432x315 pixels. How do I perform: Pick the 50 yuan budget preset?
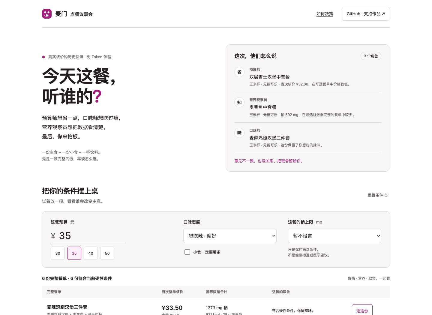point(107,253)
